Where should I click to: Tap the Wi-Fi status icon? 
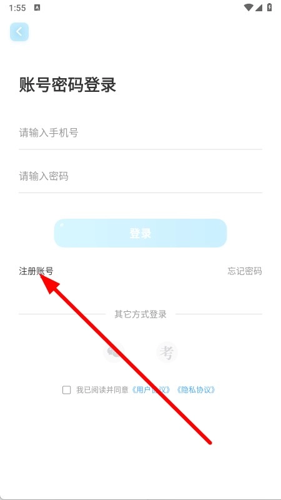249,7
